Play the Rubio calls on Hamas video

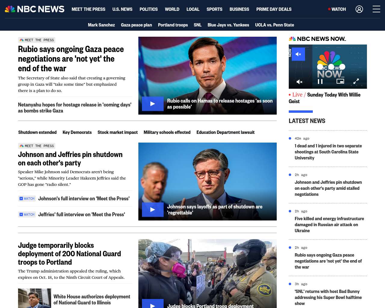point(153,104)
